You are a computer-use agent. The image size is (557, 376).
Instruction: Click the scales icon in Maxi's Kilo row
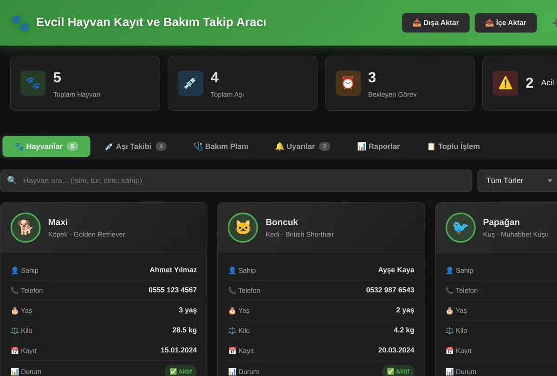click(x=15, y=331)
